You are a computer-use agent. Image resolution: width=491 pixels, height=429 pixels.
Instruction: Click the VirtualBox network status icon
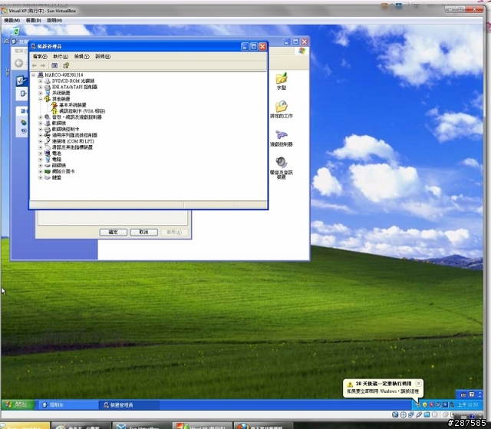coord(411,415)
